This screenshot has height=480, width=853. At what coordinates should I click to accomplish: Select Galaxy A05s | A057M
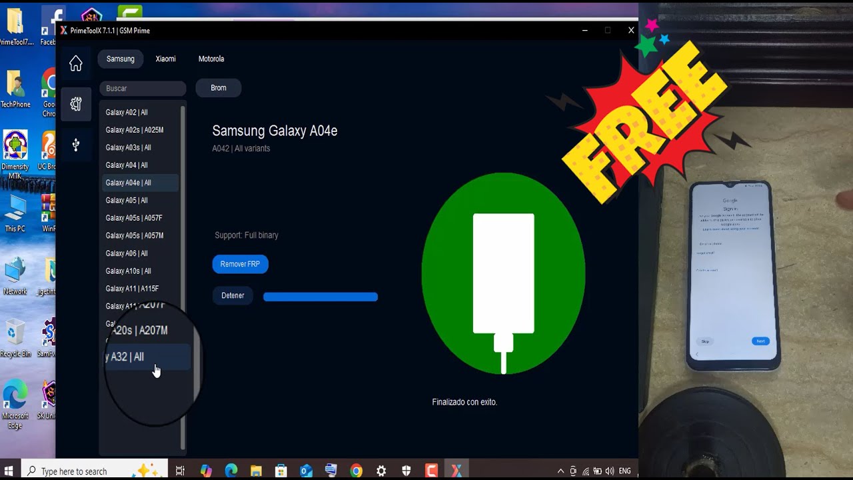click(140, 235)
